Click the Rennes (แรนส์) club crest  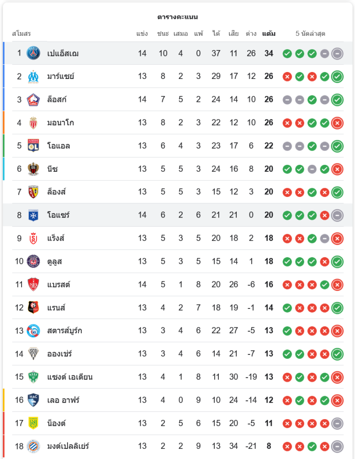33,308
